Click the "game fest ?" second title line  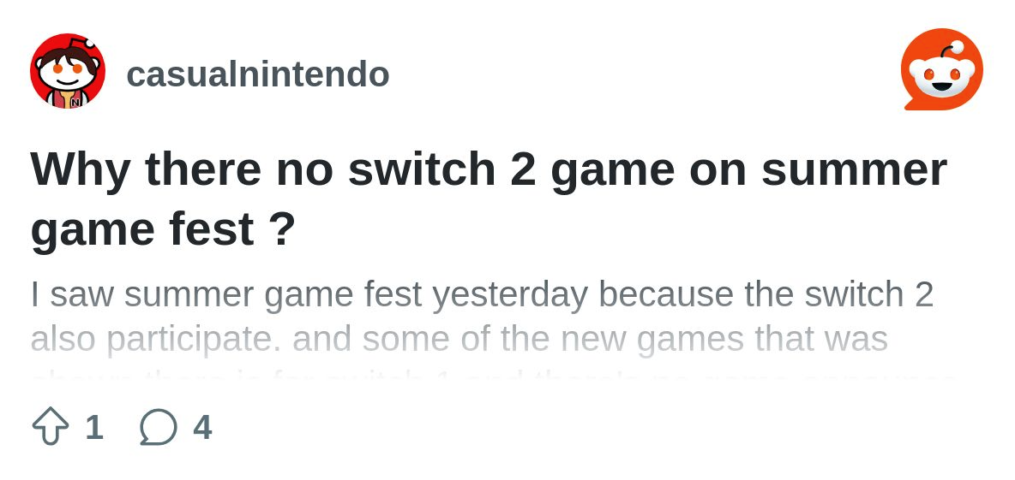coord(163,228)
